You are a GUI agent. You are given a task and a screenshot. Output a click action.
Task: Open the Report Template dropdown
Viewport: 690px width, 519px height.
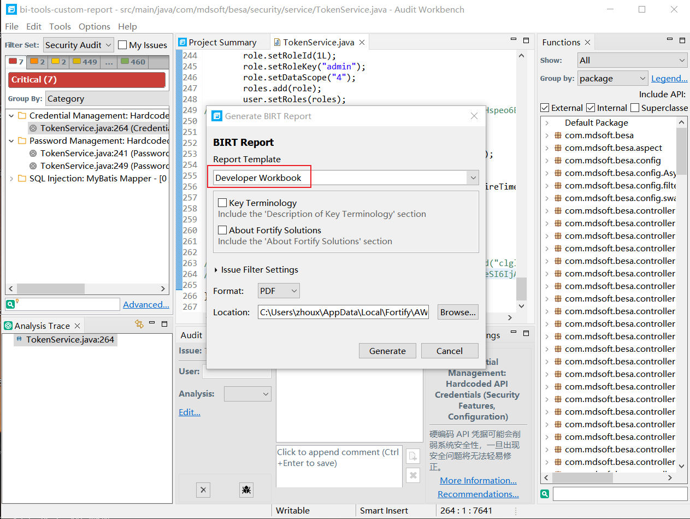[x=346, y=178]
